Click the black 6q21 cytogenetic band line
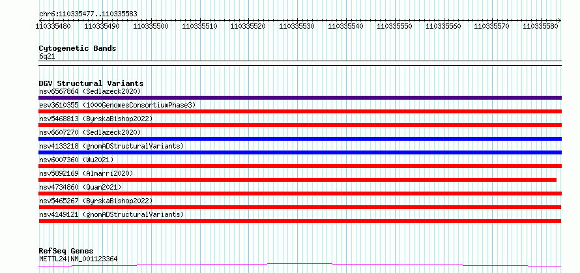Viewport: 580px width, 273px height. point(300,63)
